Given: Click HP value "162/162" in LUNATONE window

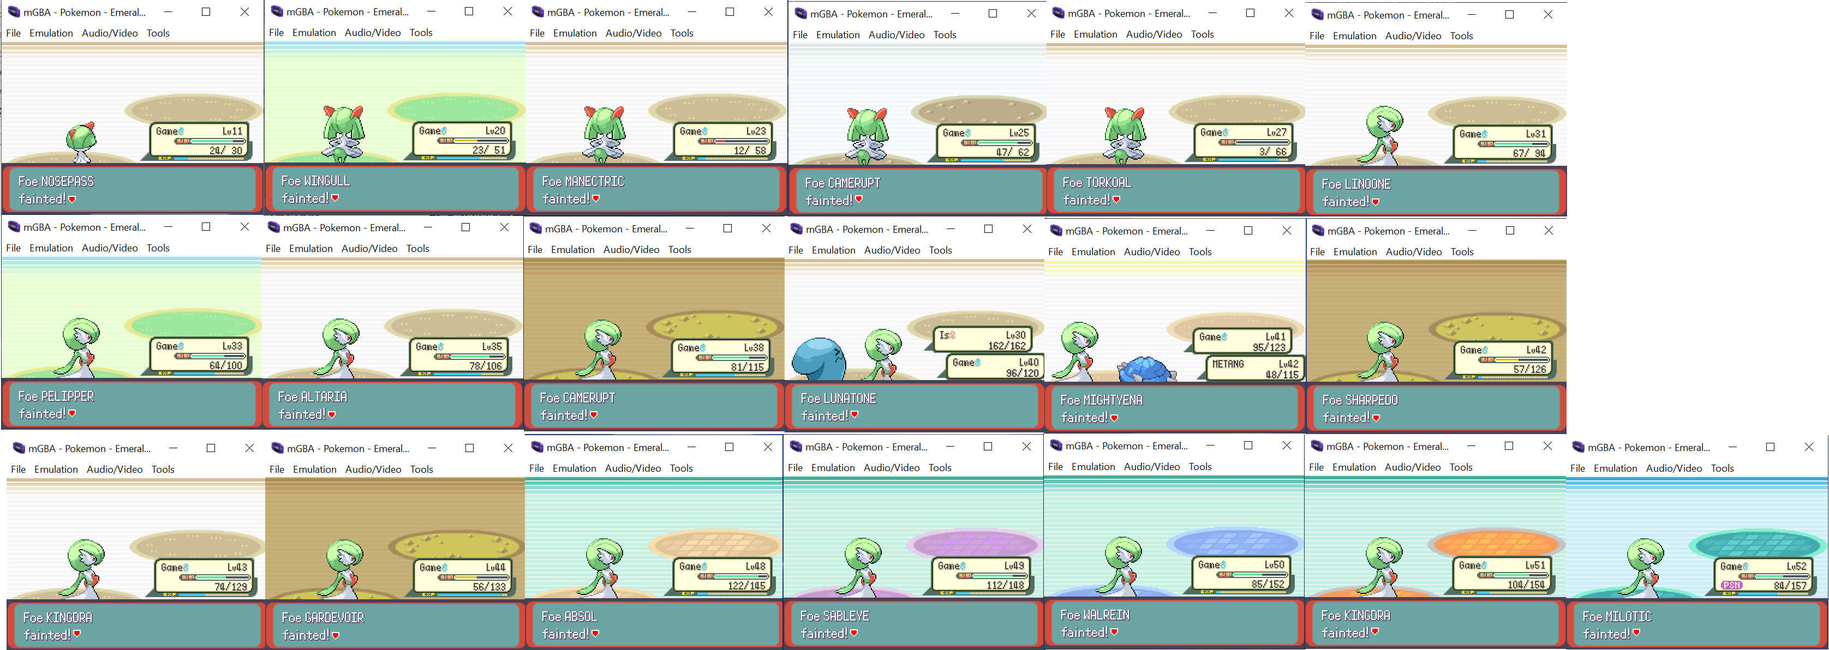Looking at the screenshot, I should (1007, 346).
